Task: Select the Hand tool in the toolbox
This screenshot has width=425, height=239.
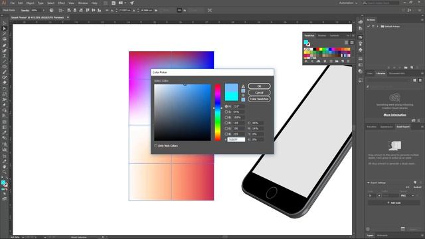Action: coord(5,167)
